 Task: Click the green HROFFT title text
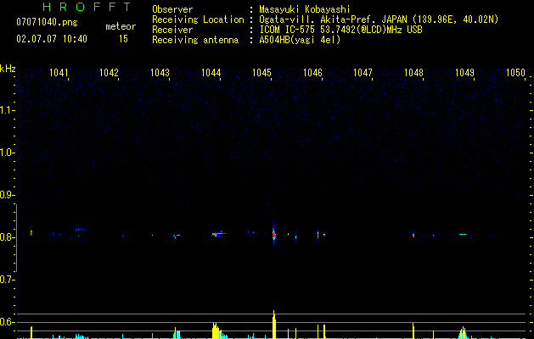[x=87, y=7]
